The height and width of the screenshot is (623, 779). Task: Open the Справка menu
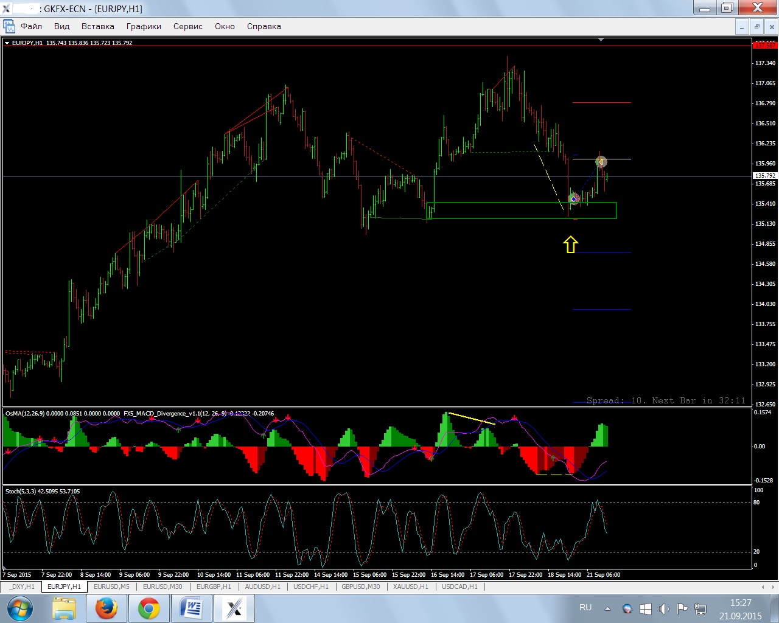click(x=264, y=26)
